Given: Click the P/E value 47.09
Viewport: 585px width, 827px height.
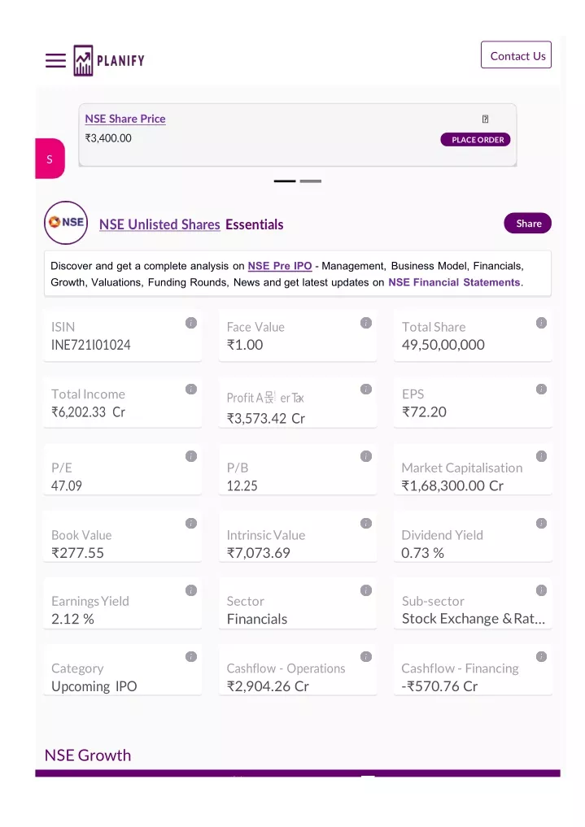Looking at the screenshot, I should tap(67, 485).
